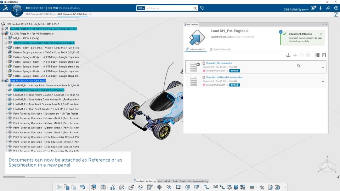The image size is (340, 191).
Task: Switch to the first PPR Context-RC-CAR-Pirate tab
Action: tap(40, 15)
